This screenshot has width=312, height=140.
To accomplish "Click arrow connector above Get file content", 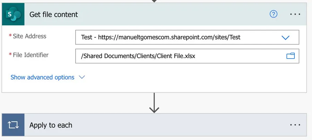I will tap(154, 1).
